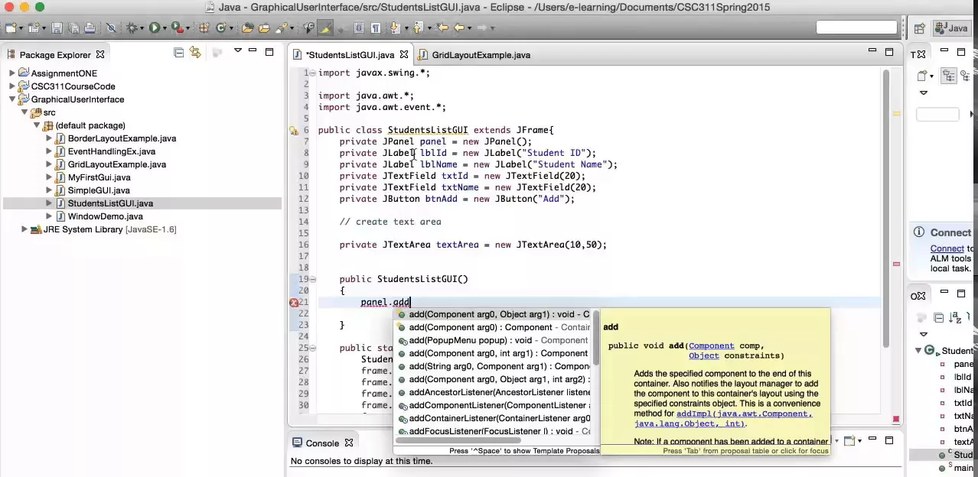Click the Save toolbar icon

56,28
